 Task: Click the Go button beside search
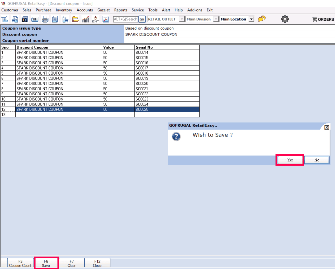pyautogui.click(x=142, y=19)
